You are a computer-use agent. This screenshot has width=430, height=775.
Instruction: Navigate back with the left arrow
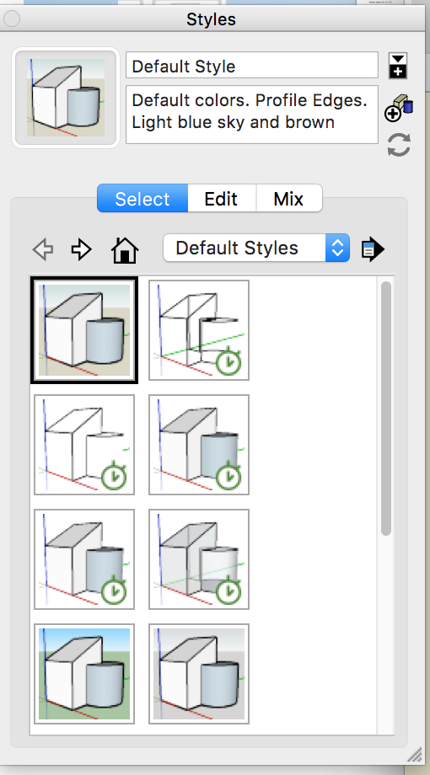click(43, 249)
